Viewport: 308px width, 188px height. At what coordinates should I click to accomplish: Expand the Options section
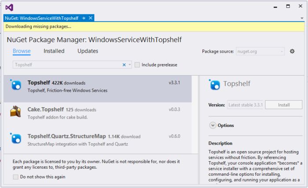[x=213, y=125]
